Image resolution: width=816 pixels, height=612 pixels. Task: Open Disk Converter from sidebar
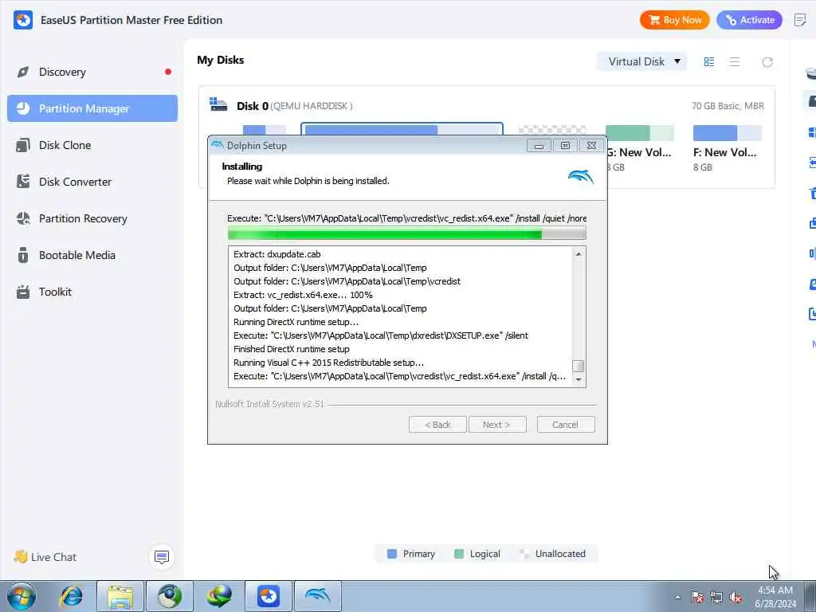(x=92, y=182)
